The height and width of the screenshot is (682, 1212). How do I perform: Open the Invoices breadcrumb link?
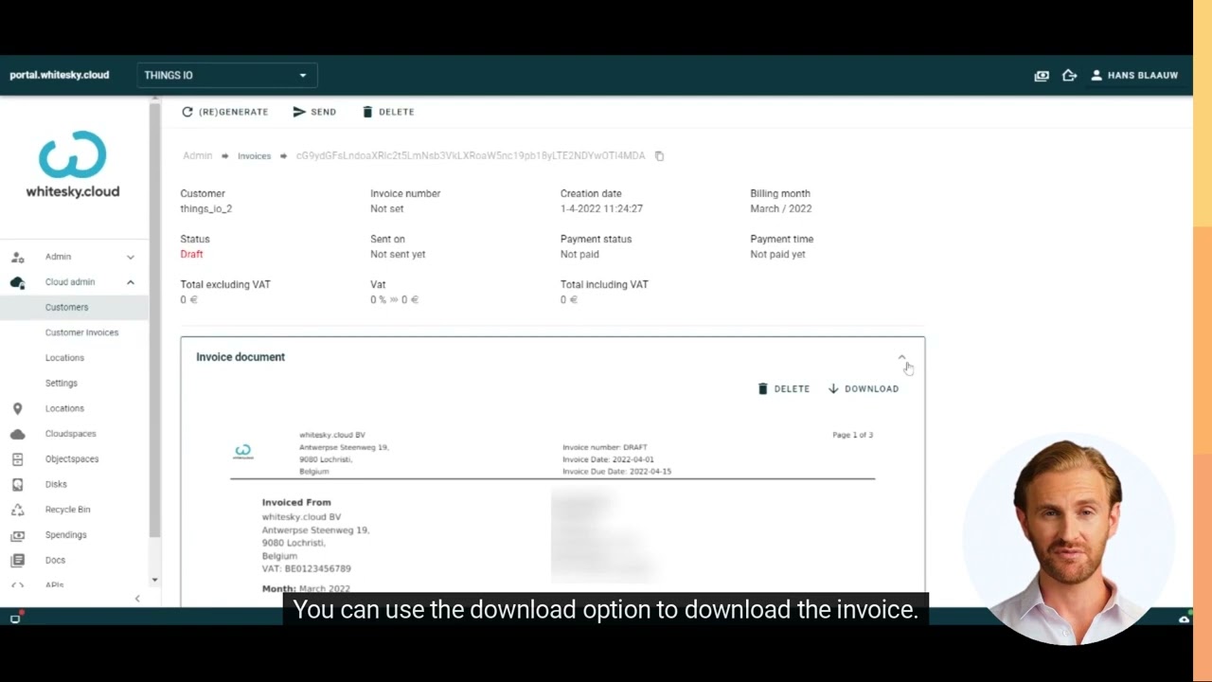[254, 156]
